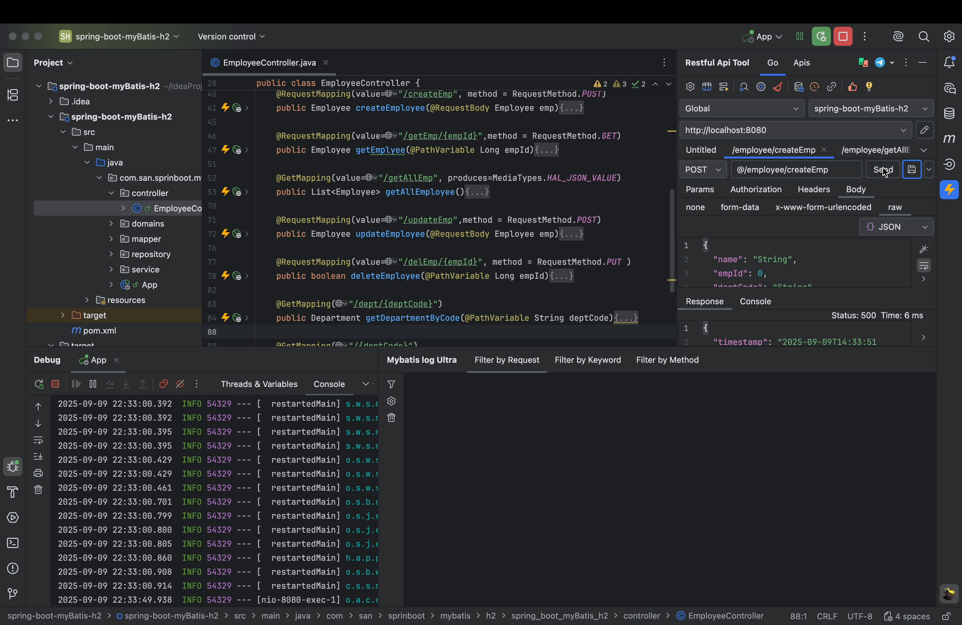Click the filter funnel icon in Mybatis log
The width and height of the screenshot is (962, 625).
[x=391, y=384]
